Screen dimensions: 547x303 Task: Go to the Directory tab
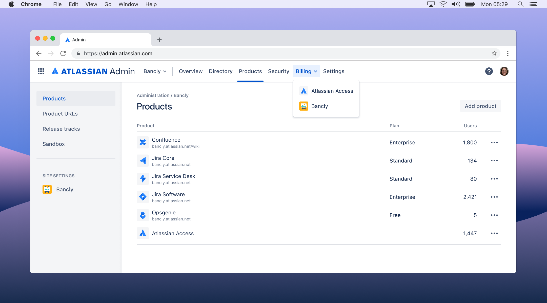220,71
